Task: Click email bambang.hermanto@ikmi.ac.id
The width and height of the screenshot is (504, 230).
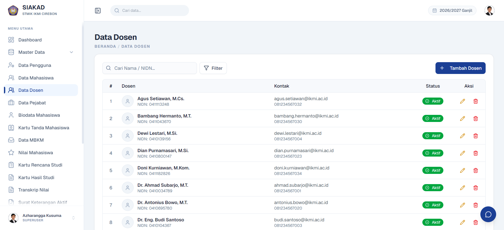Action: pyautogui.click(x=306, y=116)
